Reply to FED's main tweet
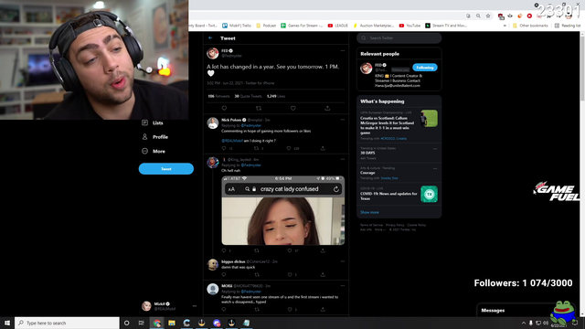 point(224,108)
